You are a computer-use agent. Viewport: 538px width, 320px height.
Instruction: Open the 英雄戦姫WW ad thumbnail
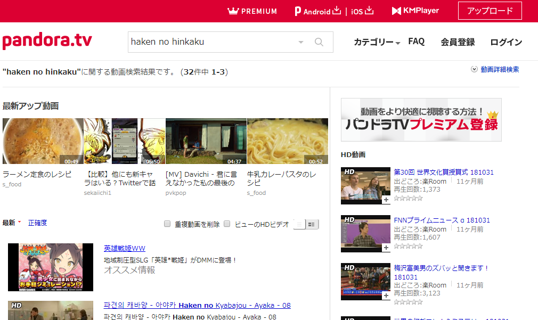pyautogui.click(x=51, y=267)
